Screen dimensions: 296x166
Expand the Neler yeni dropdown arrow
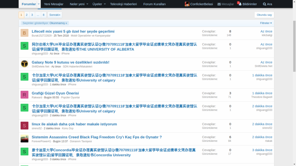[87, 4]
